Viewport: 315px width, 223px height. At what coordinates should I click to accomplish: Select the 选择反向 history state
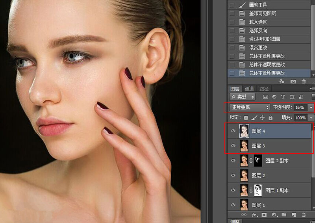(x=269, y=30)
